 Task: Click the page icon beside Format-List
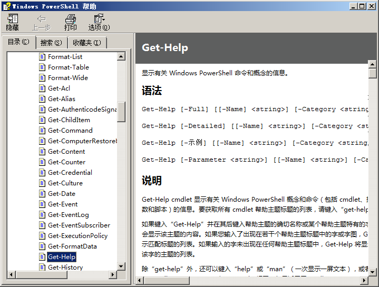[x=42, y=57]
